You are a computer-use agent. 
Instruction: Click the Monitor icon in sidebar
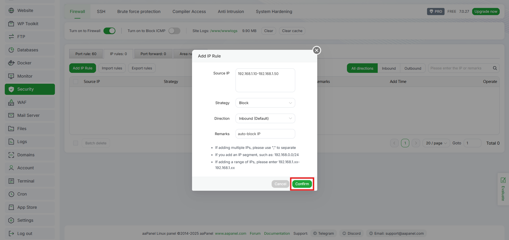[x=11, y=76]
